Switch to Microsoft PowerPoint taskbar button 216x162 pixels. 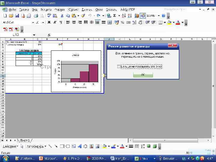(x=48, y=159)
